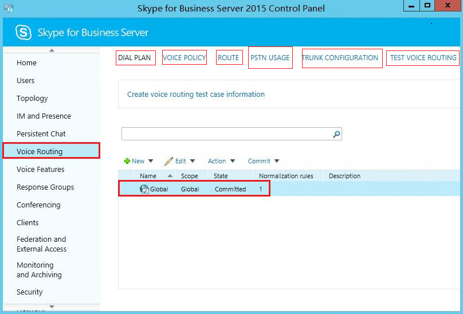This screenshot has height=314, width=463.
Task: Click normalization rules count 1
Action: click(x=260, y=189)
